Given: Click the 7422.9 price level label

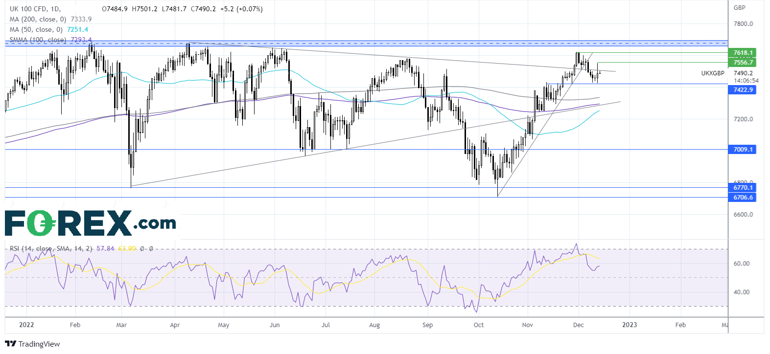Looking at the screenshot, I should click(x=743, y=89).
